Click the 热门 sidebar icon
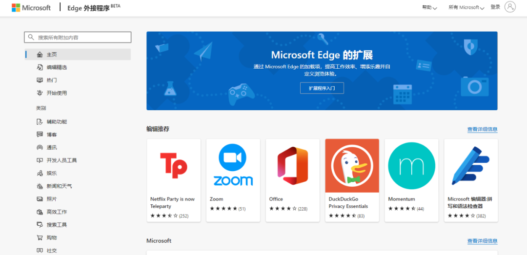The image size is (527, 255). [x=40, y=80]
